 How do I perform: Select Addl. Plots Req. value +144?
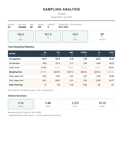[71, 85]
